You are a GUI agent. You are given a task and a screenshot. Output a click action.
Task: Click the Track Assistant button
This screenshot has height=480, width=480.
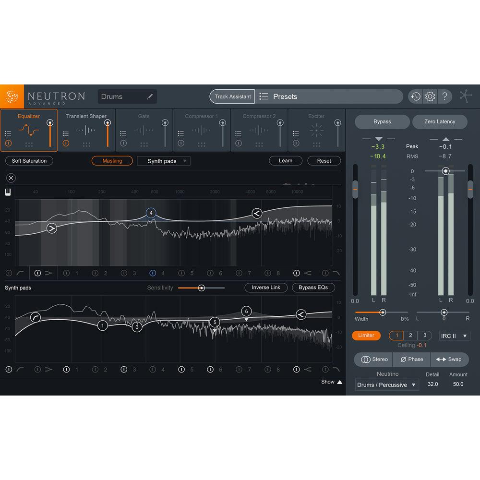point(232,96)
